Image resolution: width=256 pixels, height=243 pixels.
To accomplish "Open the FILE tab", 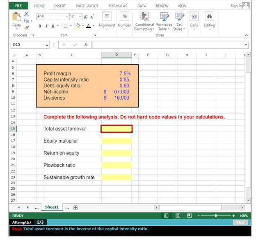I will click(x=18, y=6).
